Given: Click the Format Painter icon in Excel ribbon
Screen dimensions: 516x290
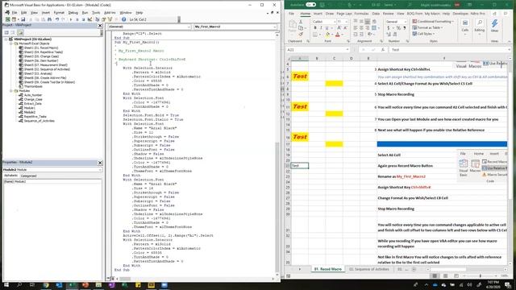Looking at the screenshot, I should (x=301, y=35).
